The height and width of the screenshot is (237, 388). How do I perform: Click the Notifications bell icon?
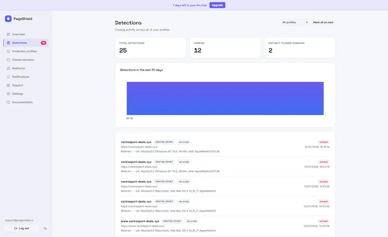tap(8, 77)
